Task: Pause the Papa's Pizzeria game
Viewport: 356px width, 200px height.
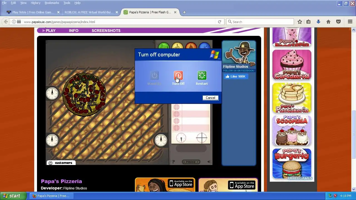Action: (x=191, y=162)
